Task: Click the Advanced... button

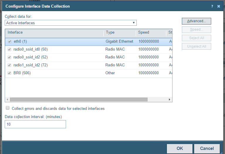Action: pos(197,21)
